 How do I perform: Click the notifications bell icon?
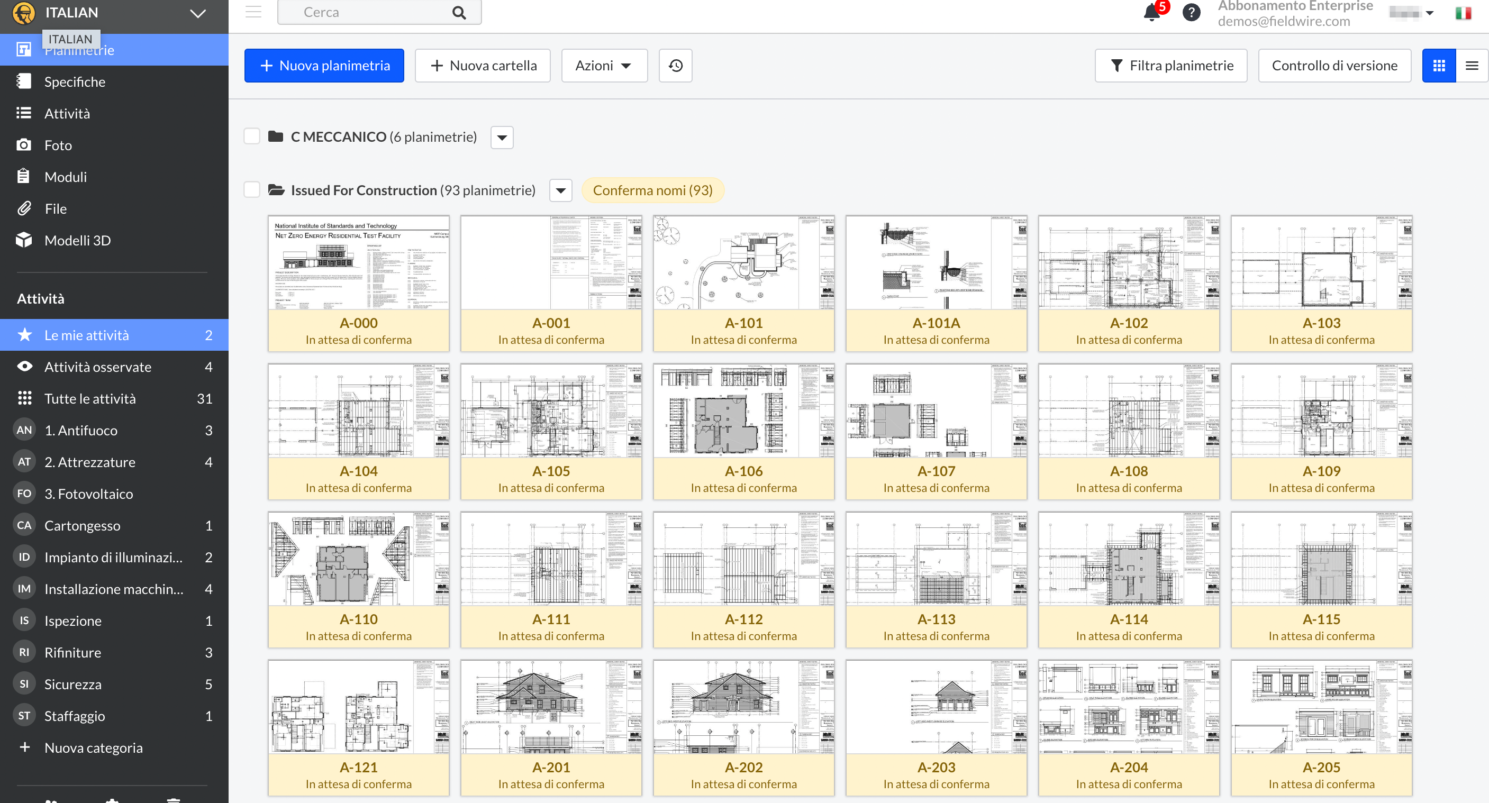click(1151, 13)
